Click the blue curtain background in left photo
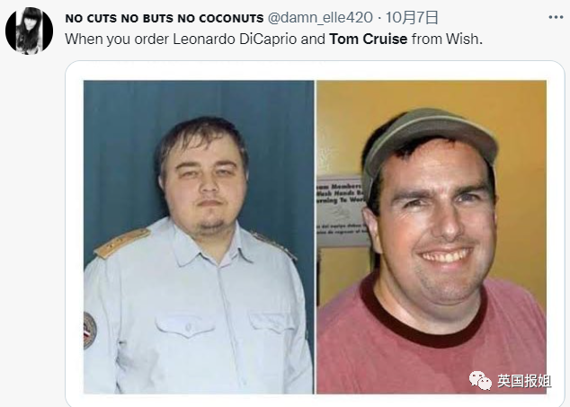This screenshot has height=407, width=570. (120, 146)
